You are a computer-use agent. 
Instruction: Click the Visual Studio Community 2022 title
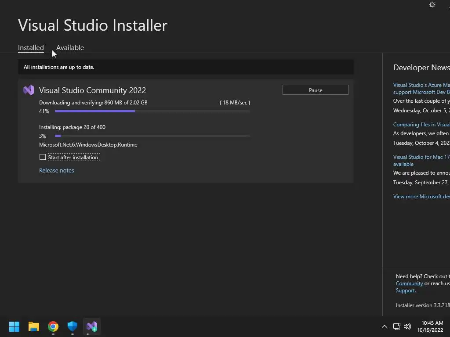pos(92,90)
